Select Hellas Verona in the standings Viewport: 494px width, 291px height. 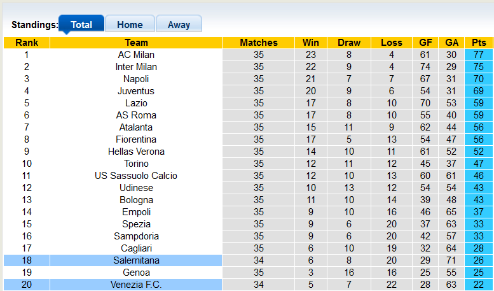[136, 152]
